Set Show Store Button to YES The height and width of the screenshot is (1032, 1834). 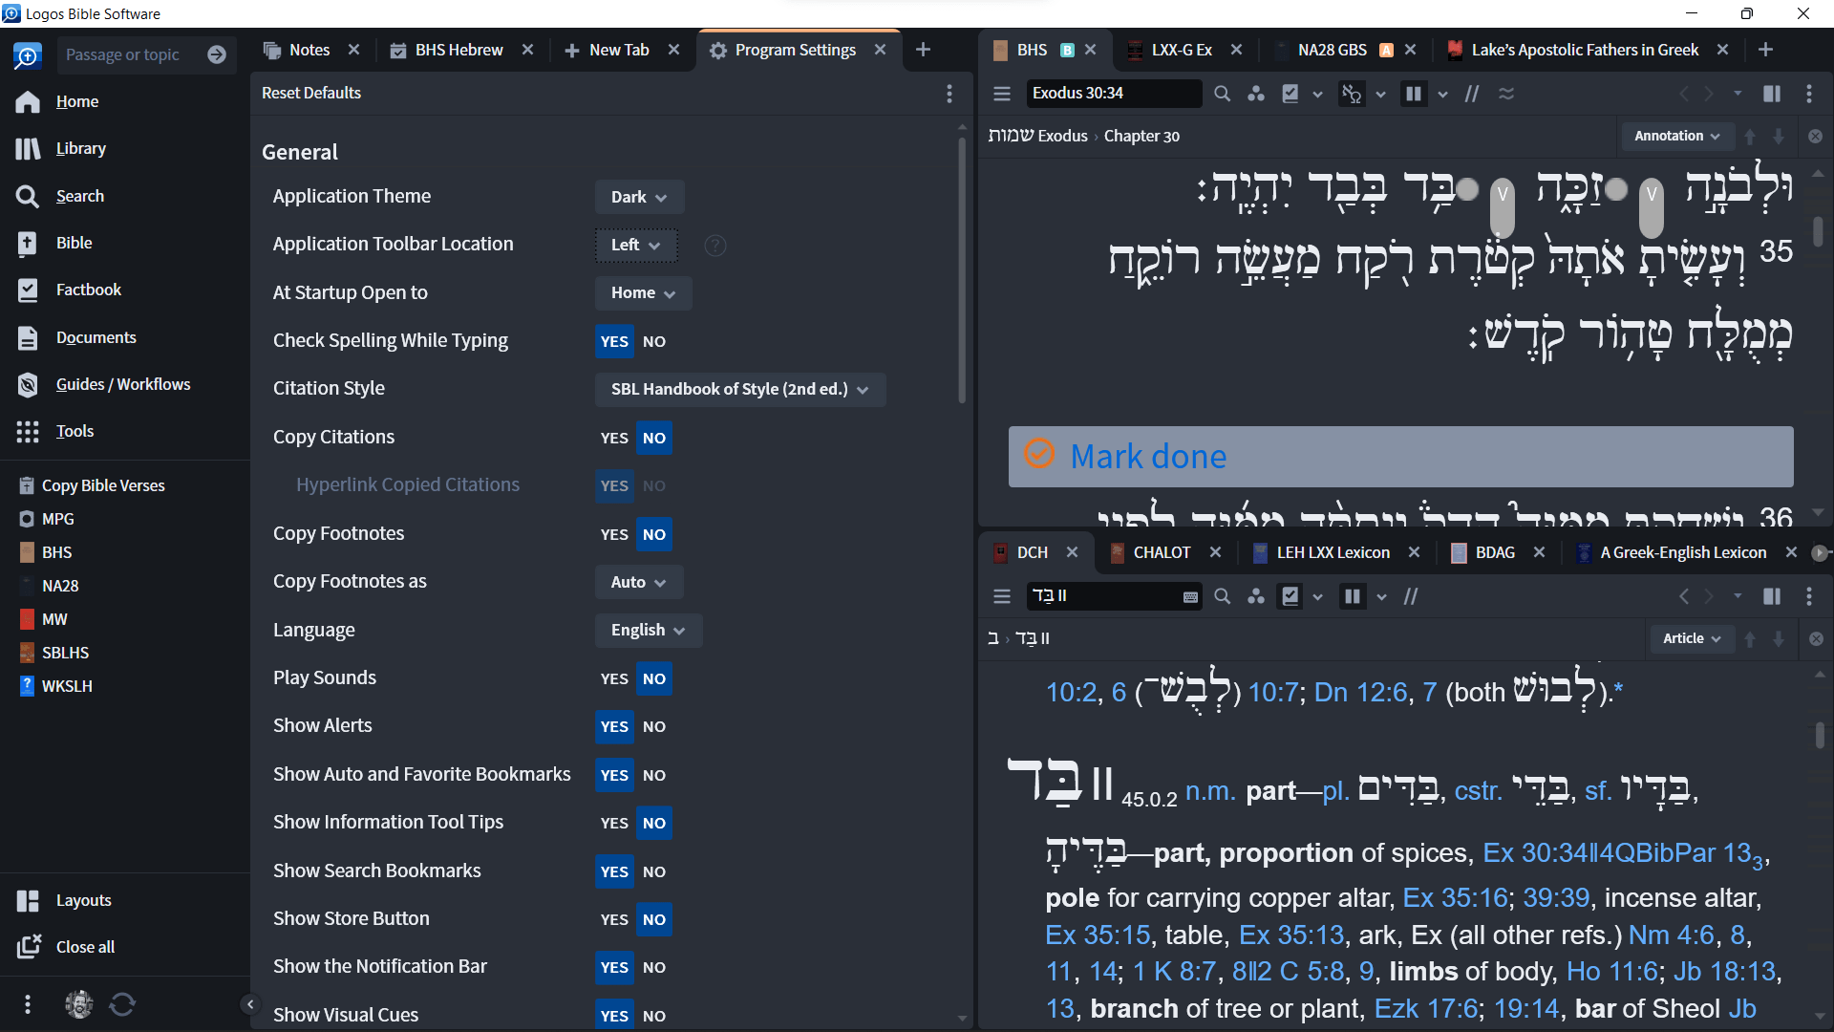tap(614, 919)
